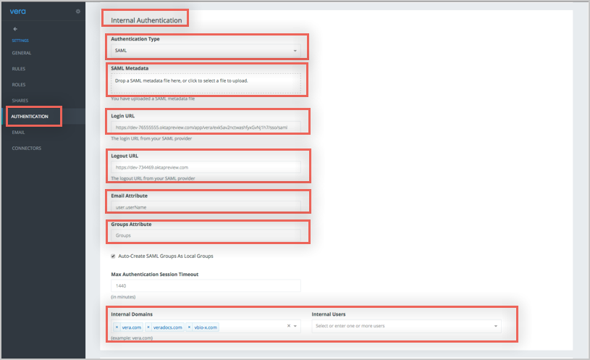Open the Rules settings page
The image size is (590, 360).
pyautogui.click(x=20, y=69)
